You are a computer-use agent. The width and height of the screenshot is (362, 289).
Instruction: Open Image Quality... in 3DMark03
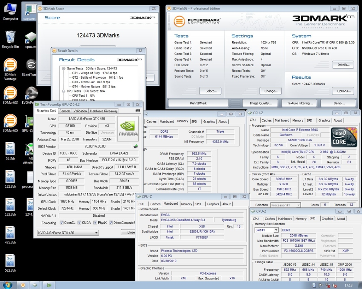coord(261,103)
